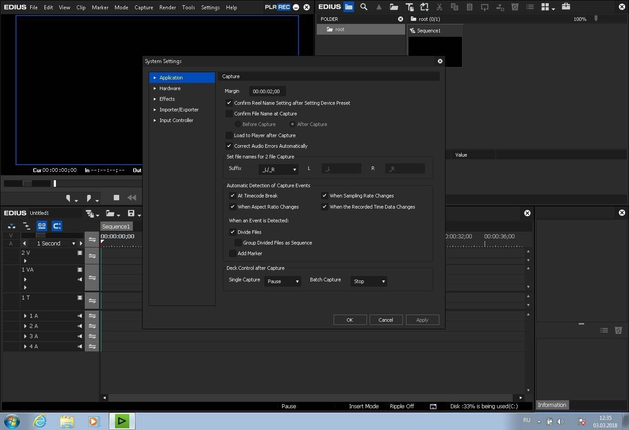Click the Show in Player monitor icon
Screen dimensions: 629x430
click(485, 7)
